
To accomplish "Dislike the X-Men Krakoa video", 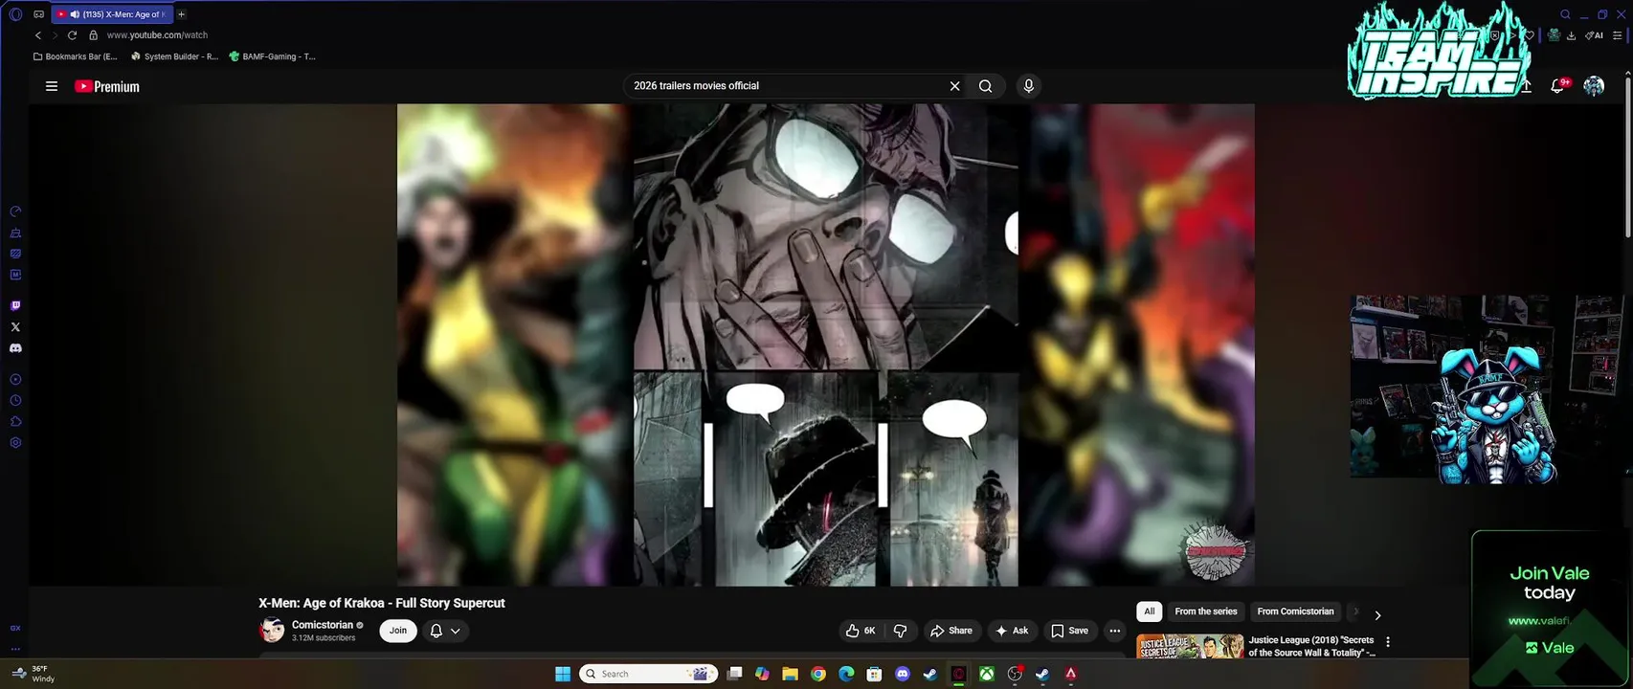I will point(900,631).
